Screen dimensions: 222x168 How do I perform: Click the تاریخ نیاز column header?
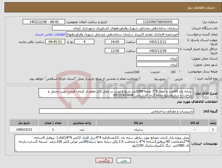point(24,123)
